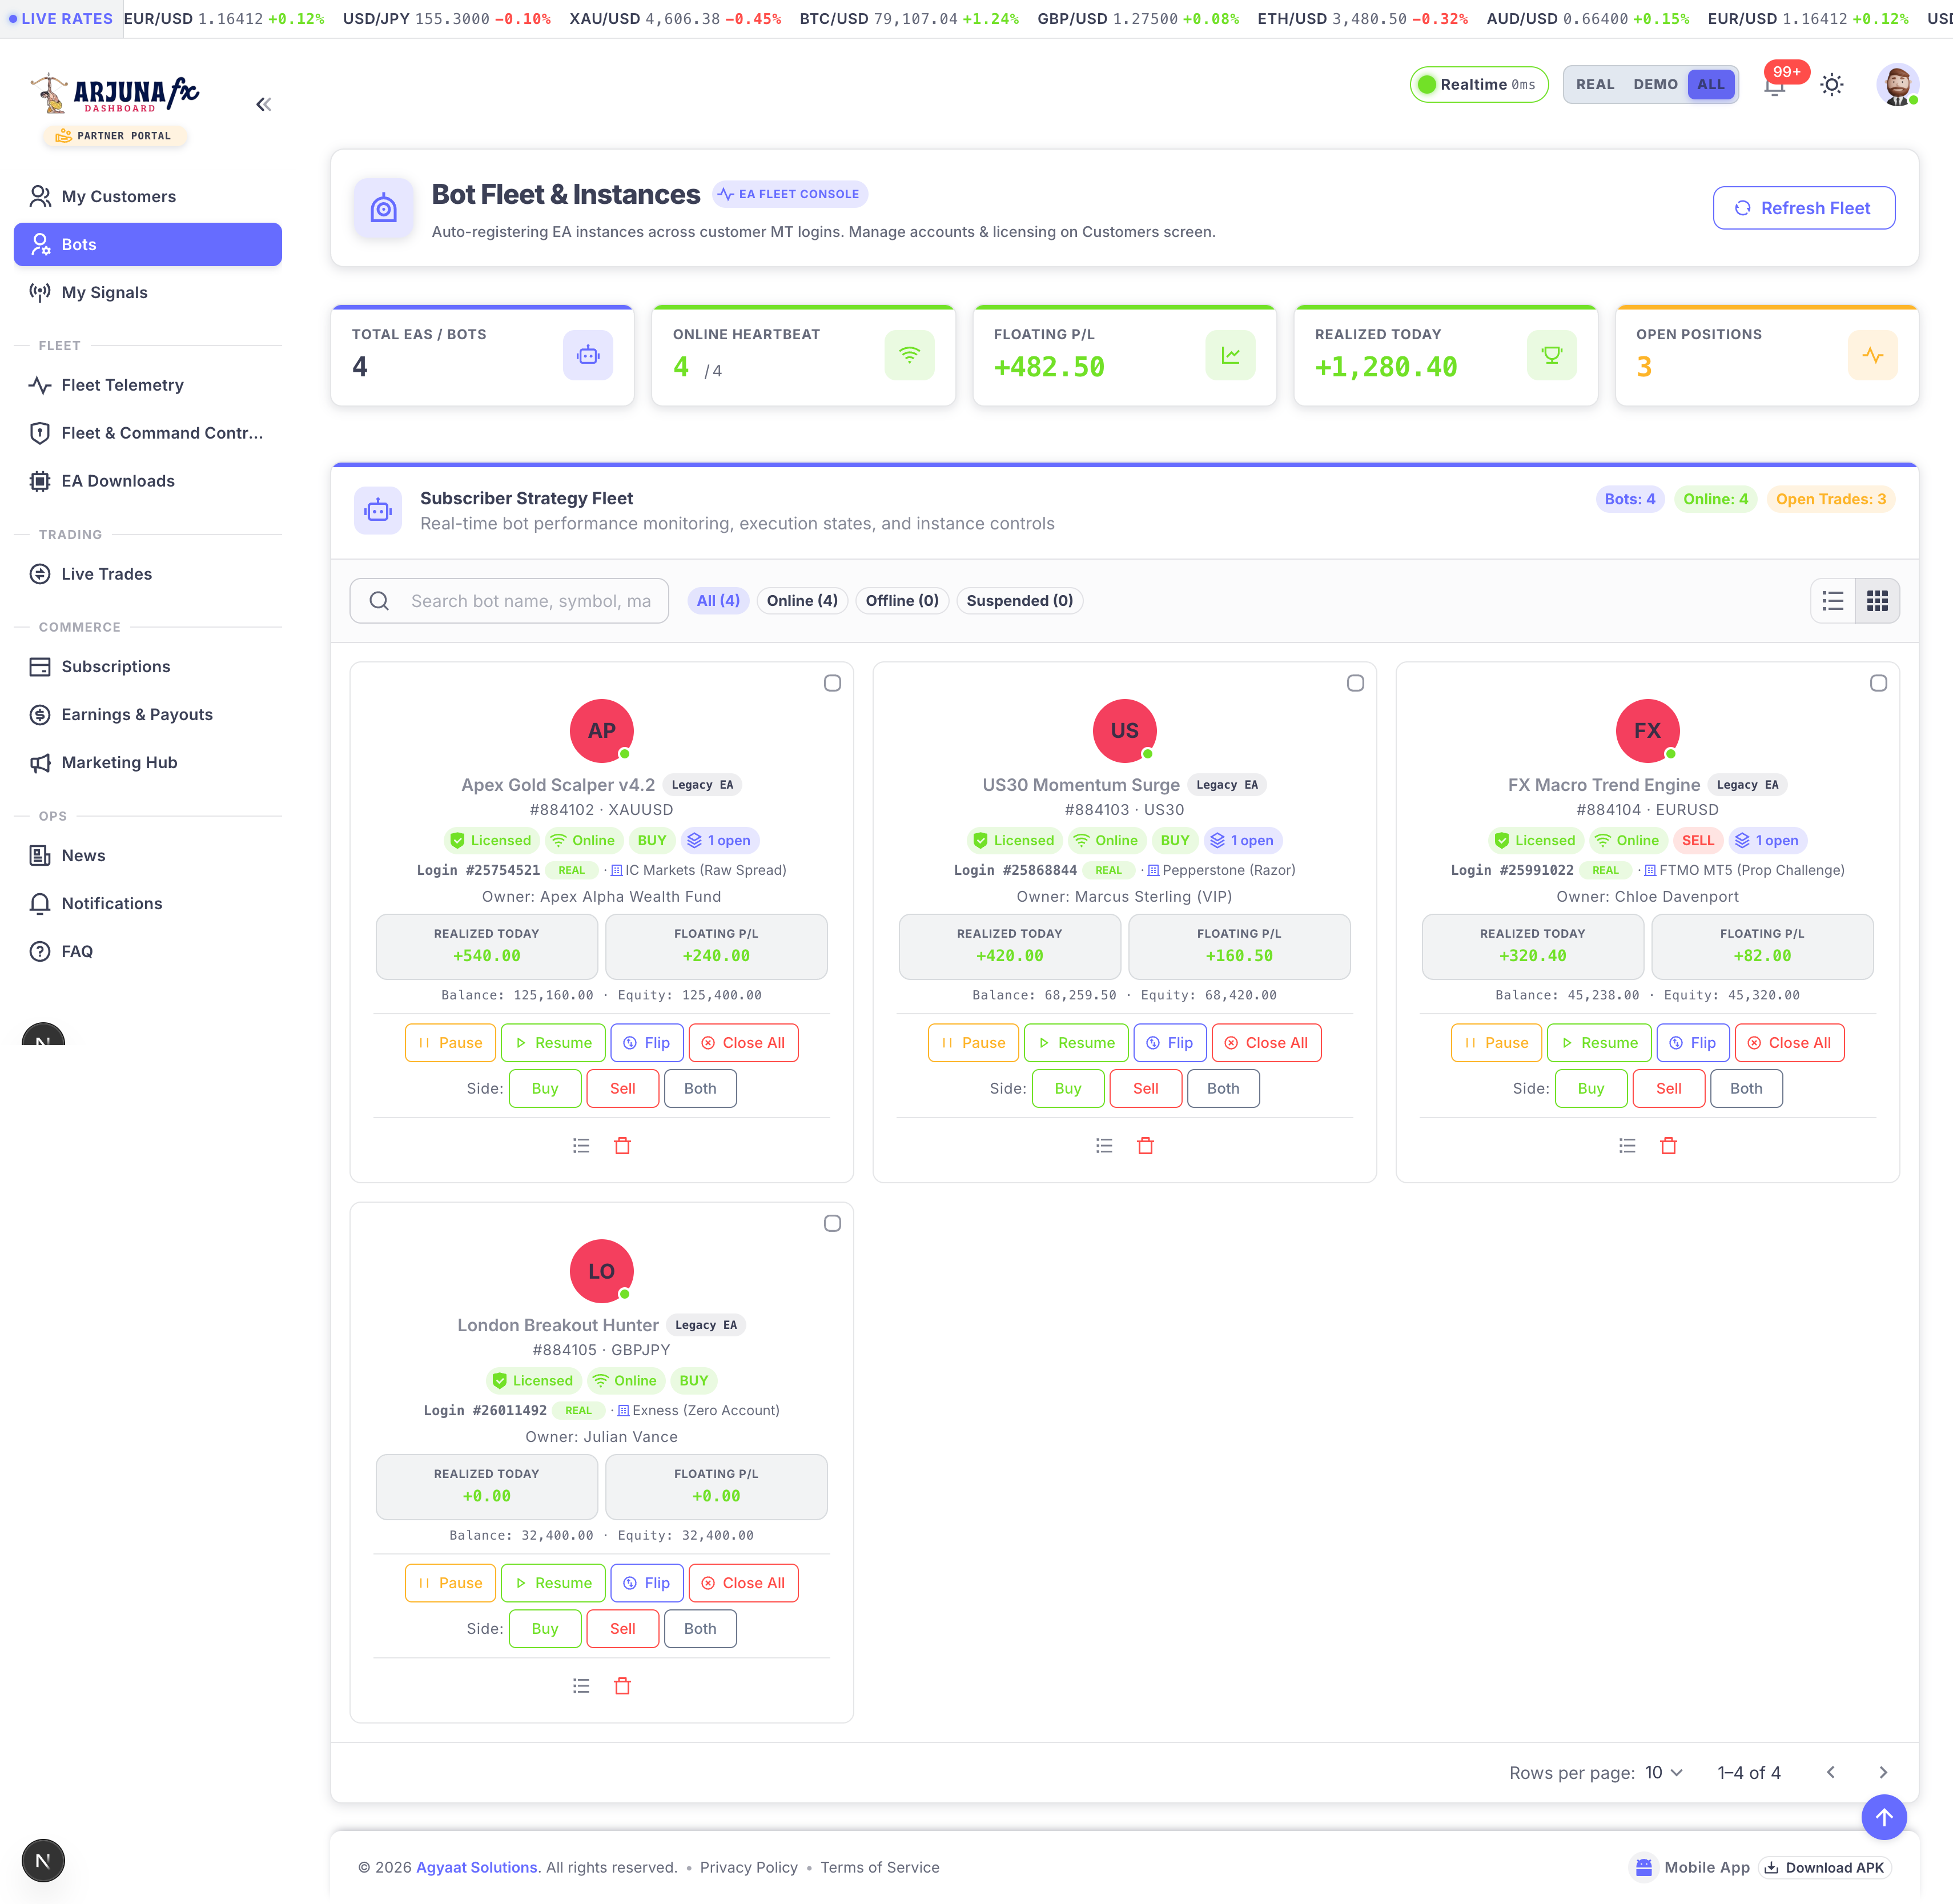Delete the FX Macro Trend Engine bot
Viewport: 1953px width, 1904px height.
click(1668, 1146)
